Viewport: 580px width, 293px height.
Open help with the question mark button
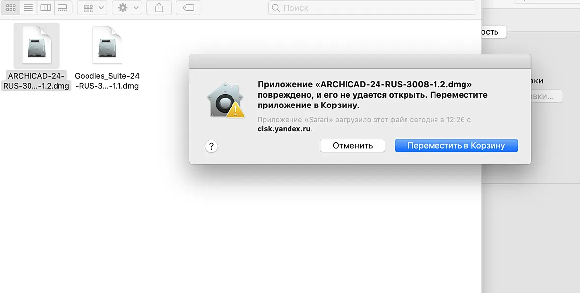click(211, 146)
